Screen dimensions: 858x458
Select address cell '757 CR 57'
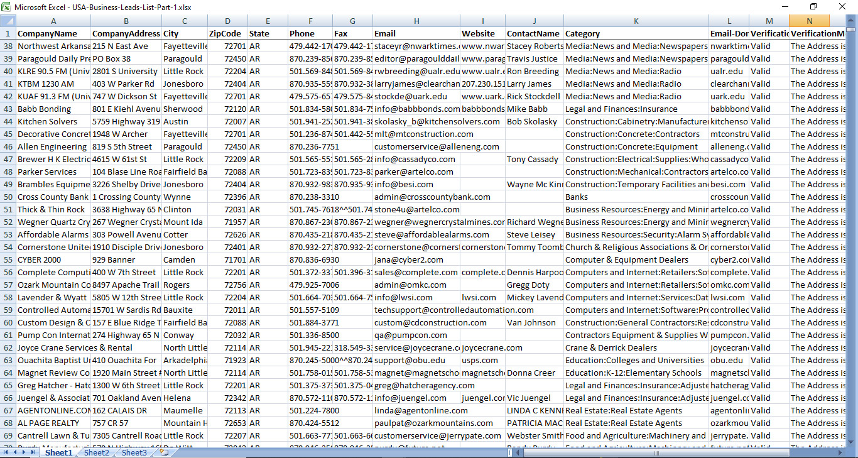click(126, 423)
